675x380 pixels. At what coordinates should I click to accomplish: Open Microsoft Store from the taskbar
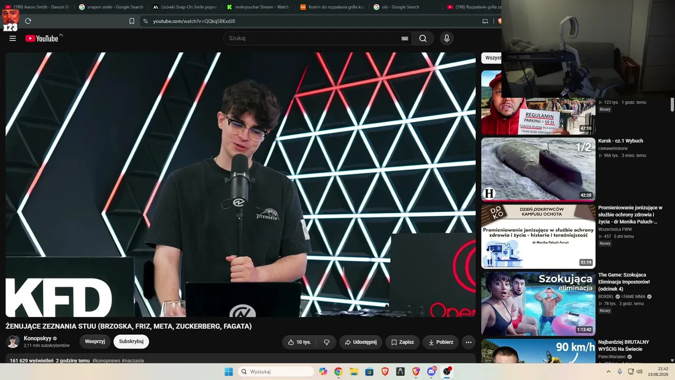pyautogui.click(x=369, y=372)
